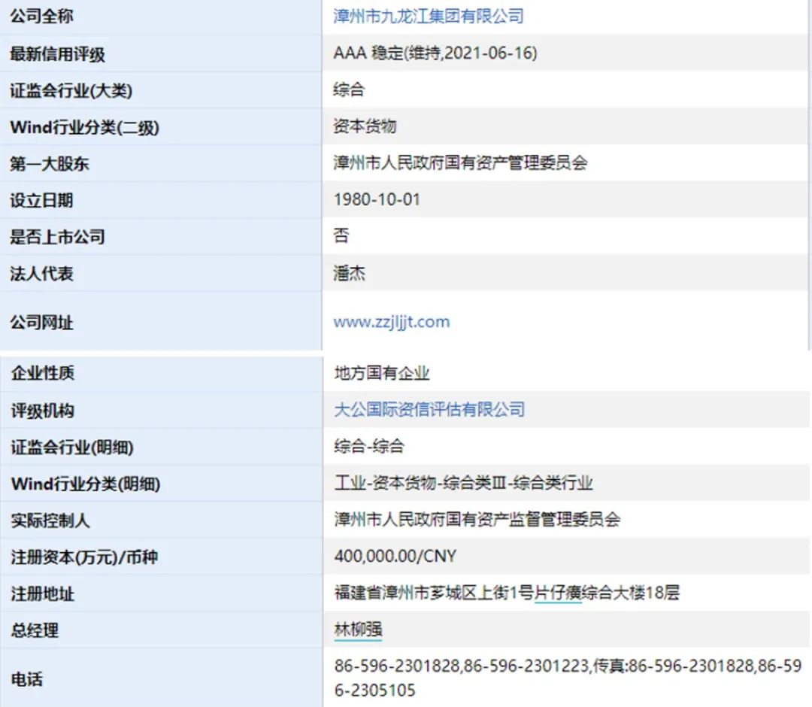Select the 设立日期 label
The image size is (812, 707).
click(41, 201)
